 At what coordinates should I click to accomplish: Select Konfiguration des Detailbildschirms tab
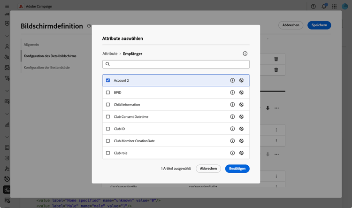pos(50,56)
